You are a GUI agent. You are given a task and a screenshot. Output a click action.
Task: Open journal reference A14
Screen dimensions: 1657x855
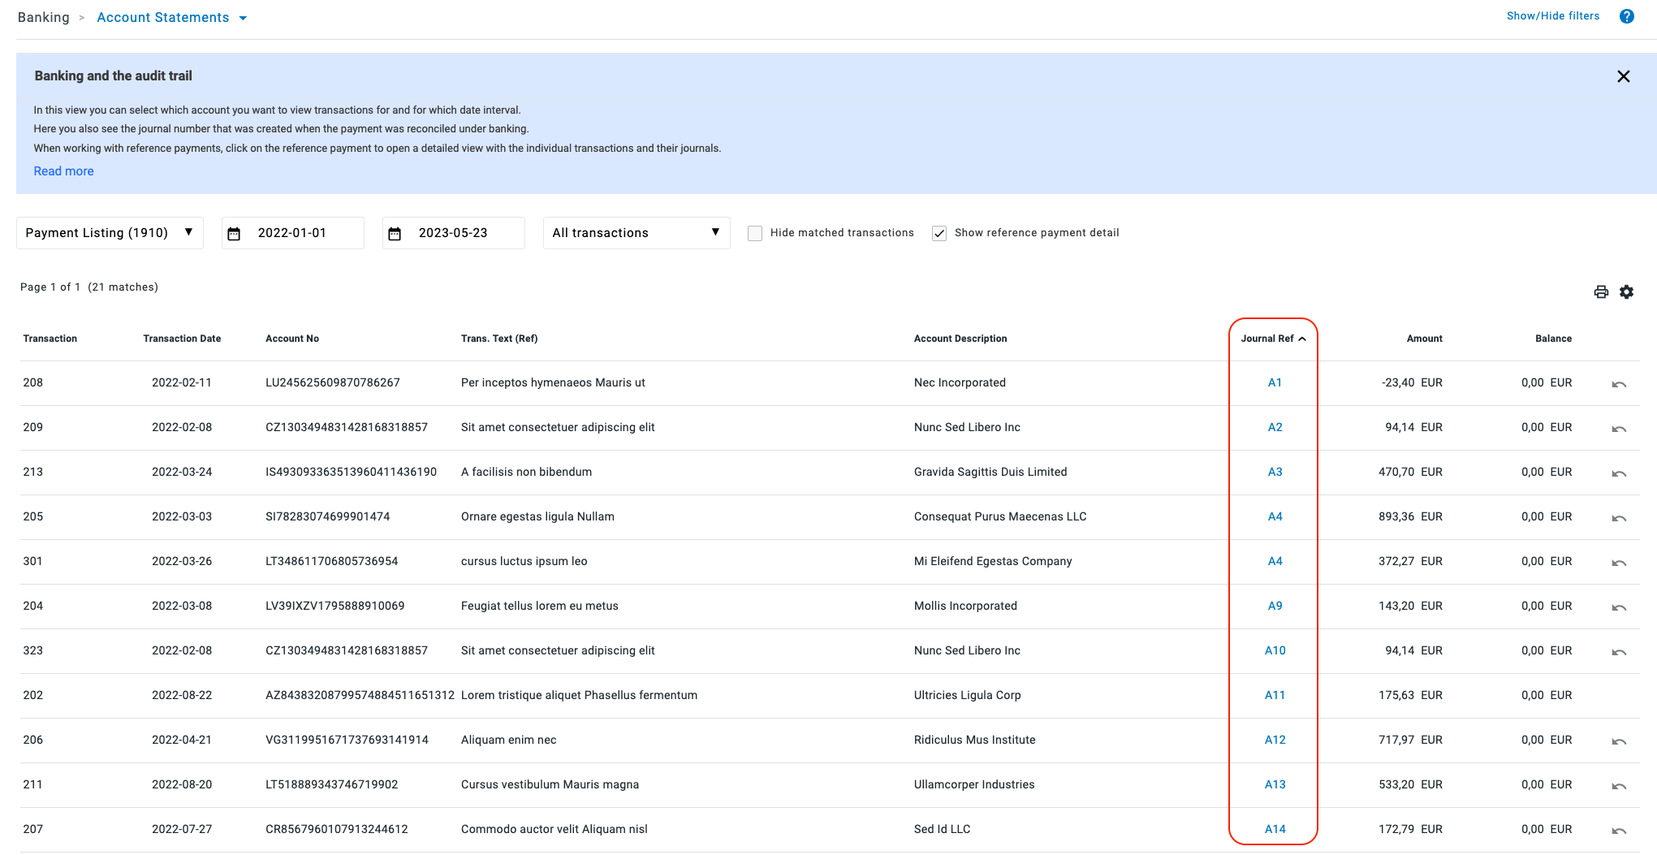1275,829
